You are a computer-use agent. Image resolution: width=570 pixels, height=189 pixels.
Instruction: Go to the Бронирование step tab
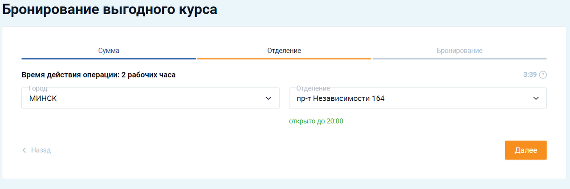click(460, 51)
